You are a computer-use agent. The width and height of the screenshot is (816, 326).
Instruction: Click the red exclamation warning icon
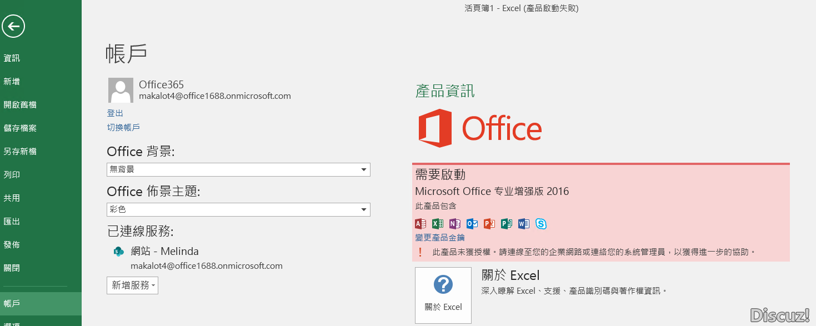coord(420,252)
